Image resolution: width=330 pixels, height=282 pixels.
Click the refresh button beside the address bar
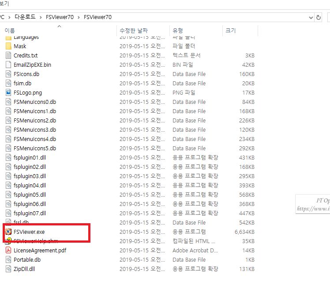319,17
